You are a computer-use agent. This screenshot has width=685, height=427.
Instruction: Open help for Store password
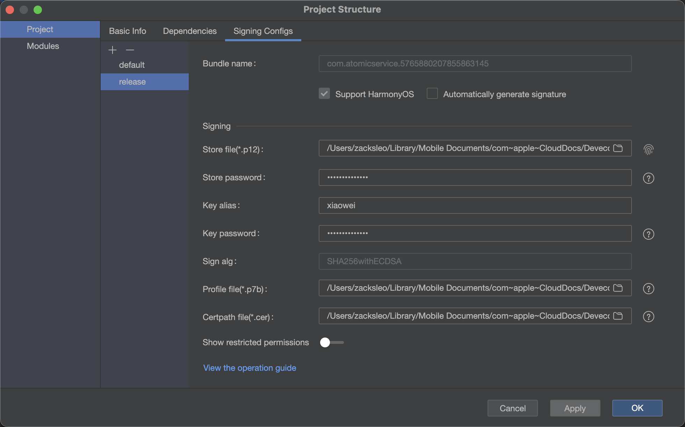click(x=648, y=178)
